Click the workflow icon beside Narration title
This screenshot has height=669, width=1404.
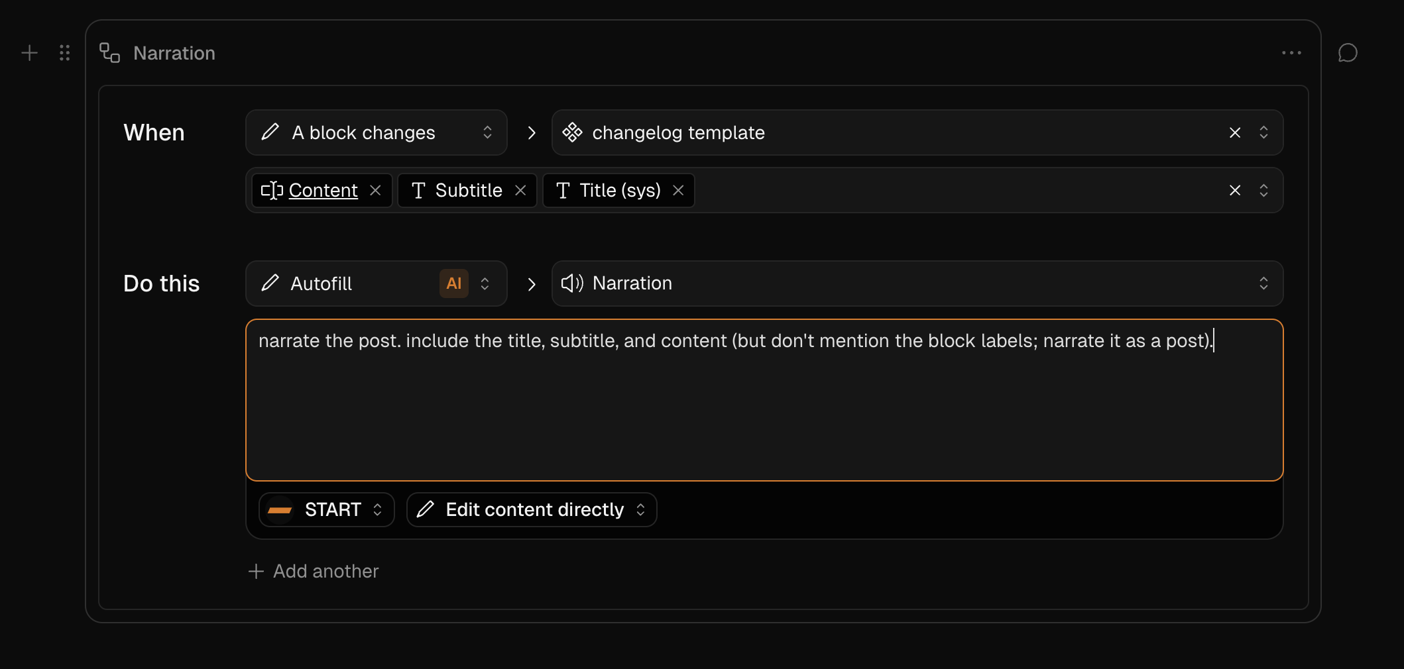coord(109,53)
